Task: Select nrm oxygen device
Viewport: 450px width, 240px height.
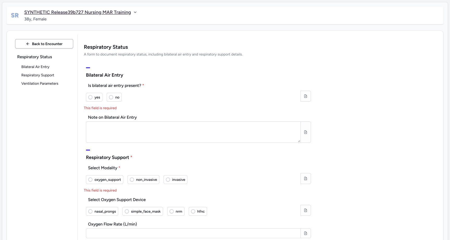Action: pyautogui.click(x=176, y=211)
